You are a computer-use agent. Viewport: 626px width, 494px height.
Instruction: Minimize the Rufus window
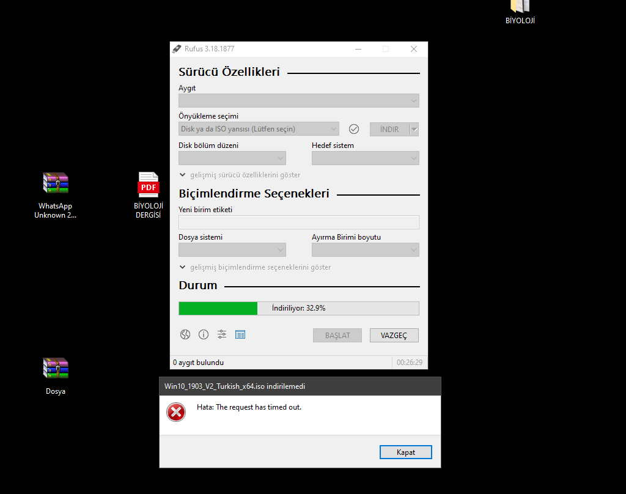click(358, 49)
